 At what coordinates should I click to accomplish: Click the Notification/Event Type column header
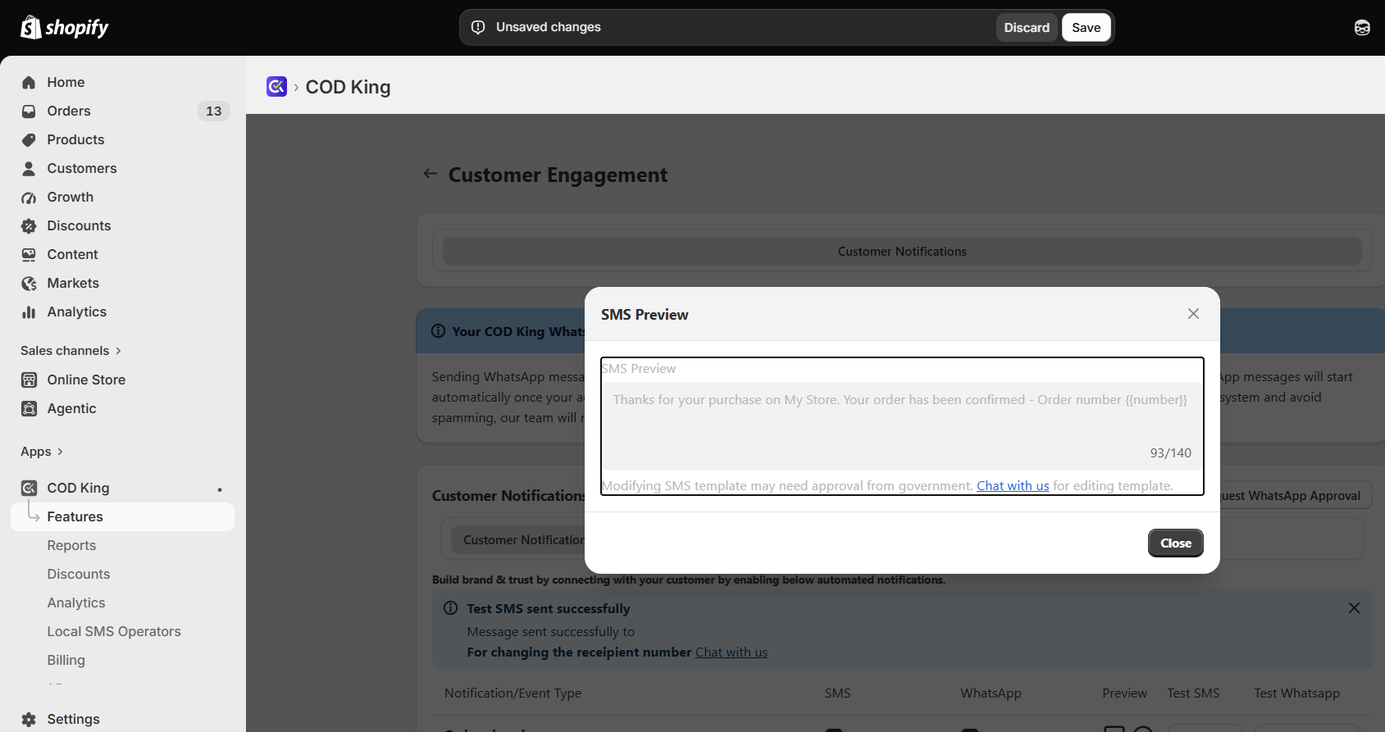tap(513, 693)
